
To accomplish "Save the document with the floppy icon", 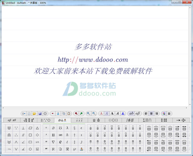I will (x=40, y=114).
